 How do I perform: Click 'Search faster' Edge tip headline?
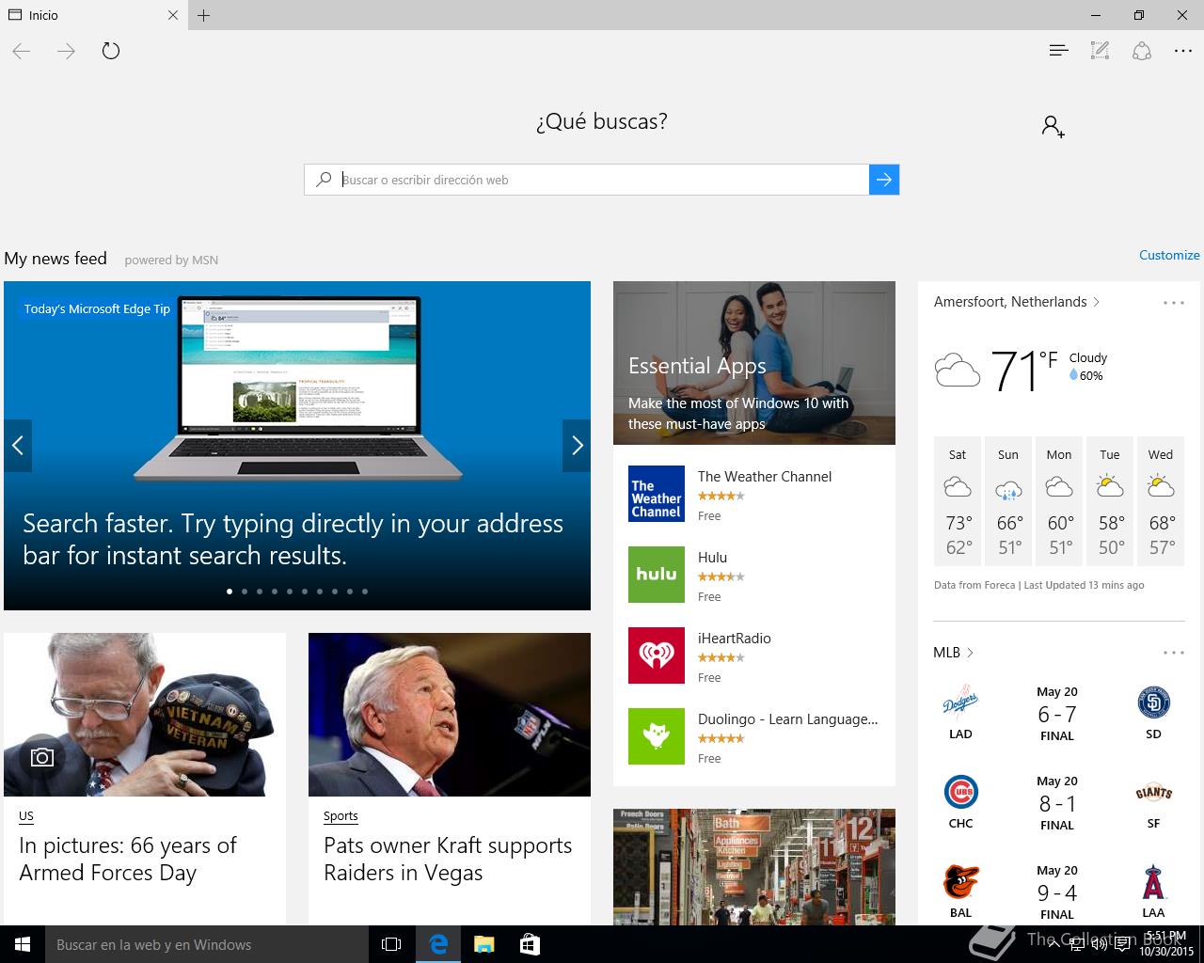coord(293,539)
